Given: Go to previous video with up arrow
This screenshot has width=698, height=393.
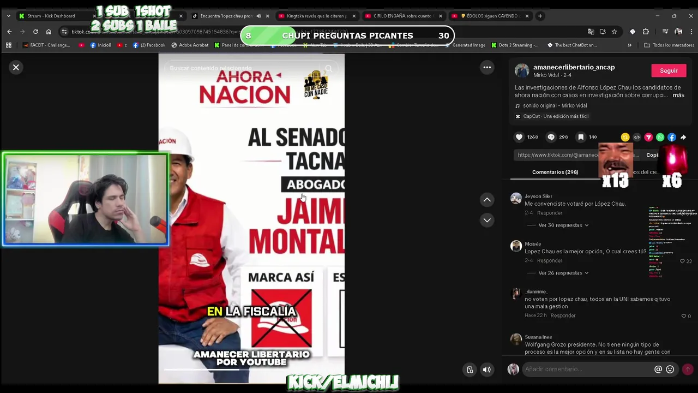Looking at the screenshot, I should [x=487, y=200].
